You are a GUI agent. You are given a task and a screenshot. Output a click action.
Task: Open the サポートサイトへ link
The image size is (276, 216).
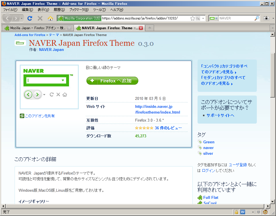pyautogui.click(x=220, y=115)
